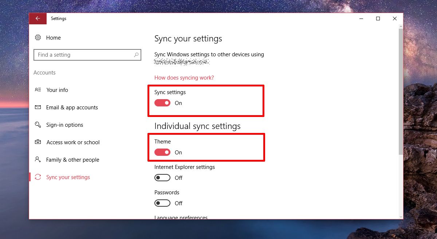Turn off the Sync settings toggle

pyautogui.click(x=162, y=103)
